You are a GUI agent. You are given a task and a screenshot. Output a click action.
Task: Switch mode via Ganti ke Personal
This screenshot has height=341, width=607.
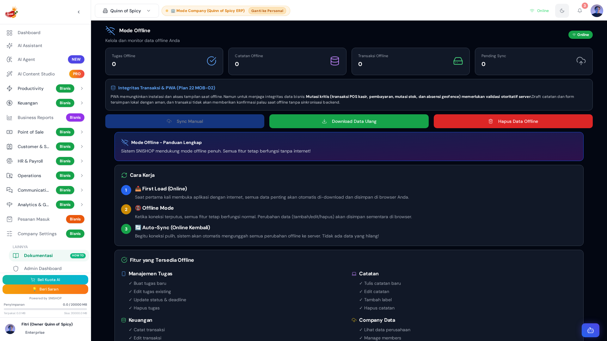pos(267,11)
